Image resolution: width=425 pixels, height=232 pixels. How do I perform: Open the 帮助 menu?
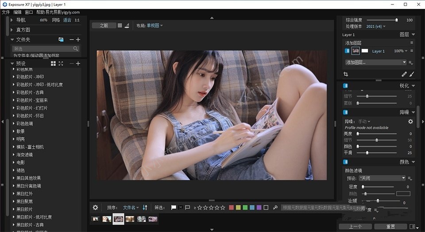(40, 12)
